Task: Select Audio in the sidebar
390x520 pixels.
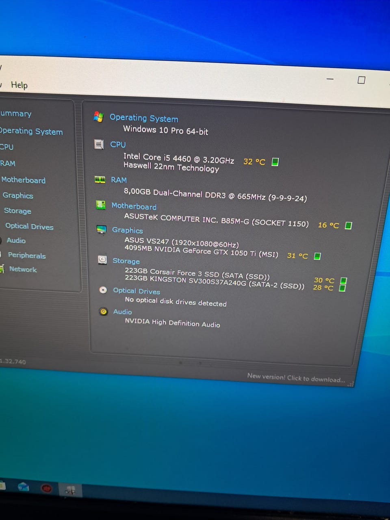Action: tap(16, 240)
